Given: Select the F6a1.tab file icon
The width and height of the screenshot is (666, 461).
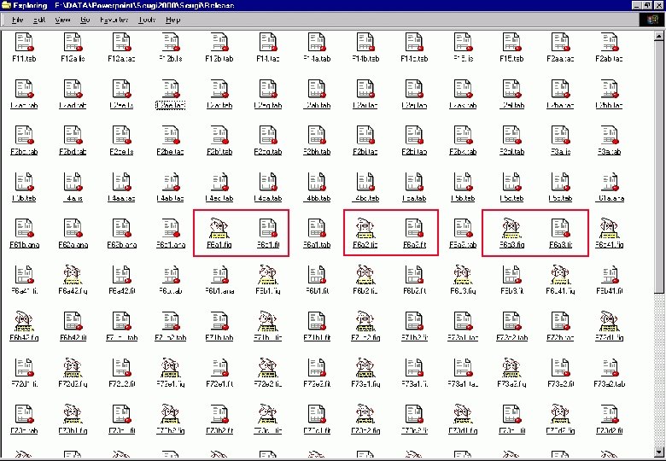Looking at the screenshot, I should click(x=317, y=229).
